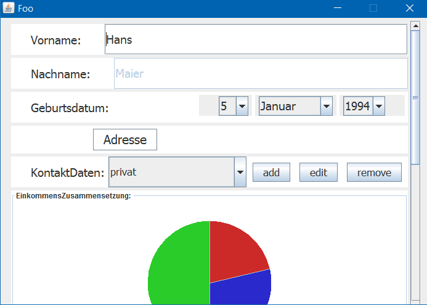Viewport: 427px width, 305px height.
Task: Click the Vorname: label
Action: click(x=56, y=40)
